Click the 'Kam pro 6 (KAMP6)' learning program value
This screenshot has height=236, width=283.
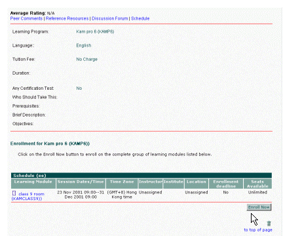tap(95, 31)
